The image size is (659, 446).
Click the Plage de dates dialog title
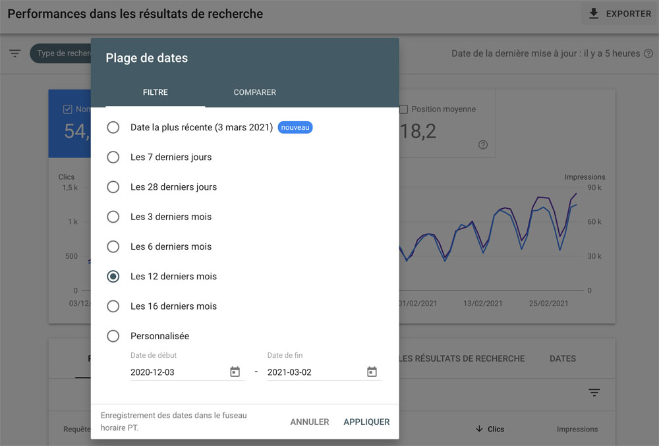coord(147,58)
